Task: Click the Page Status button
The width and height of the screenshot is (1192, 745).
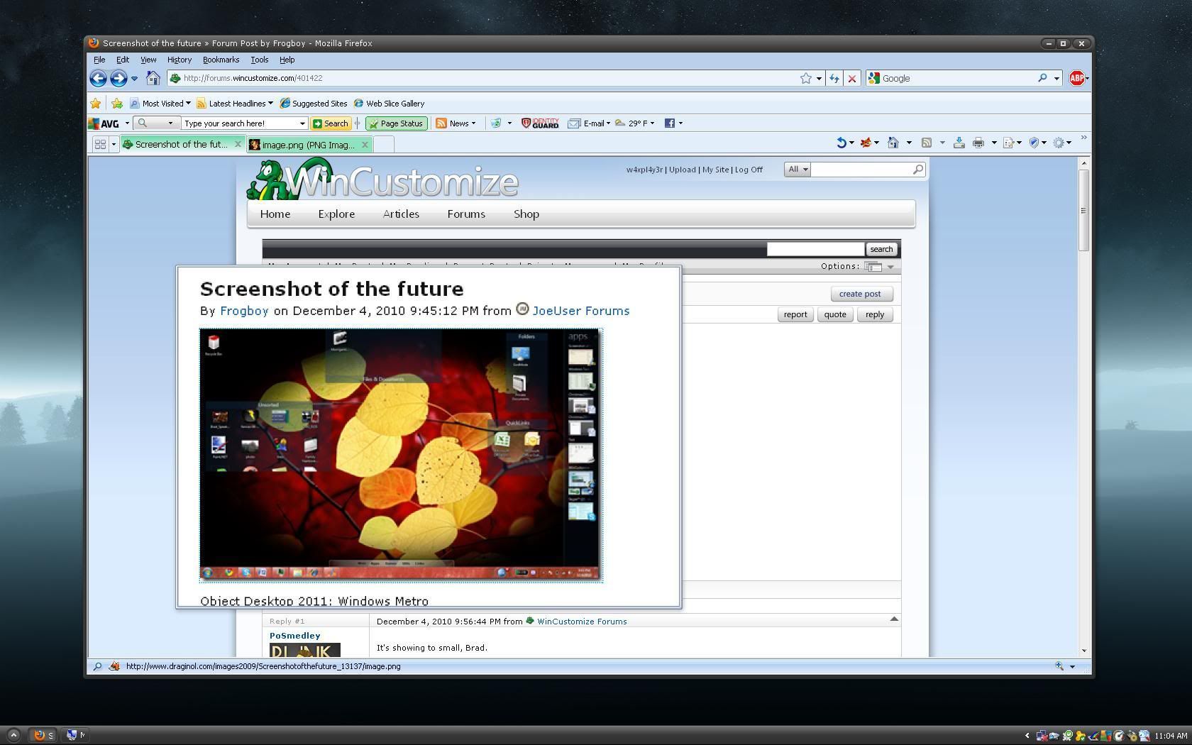Action: pyautogui.click(x=397, y=123)
